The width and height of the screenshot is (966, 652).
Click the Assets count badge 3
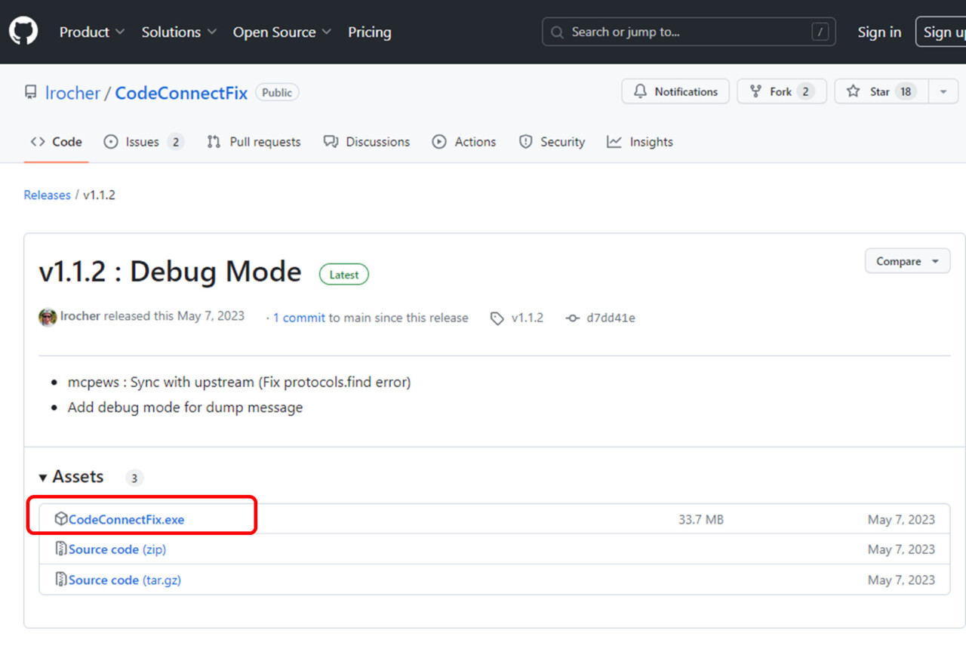pos(134,478)
